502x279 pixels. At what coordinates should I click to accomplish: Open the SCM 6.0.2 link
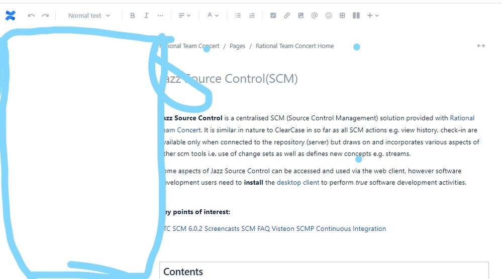tap(187, 229)
